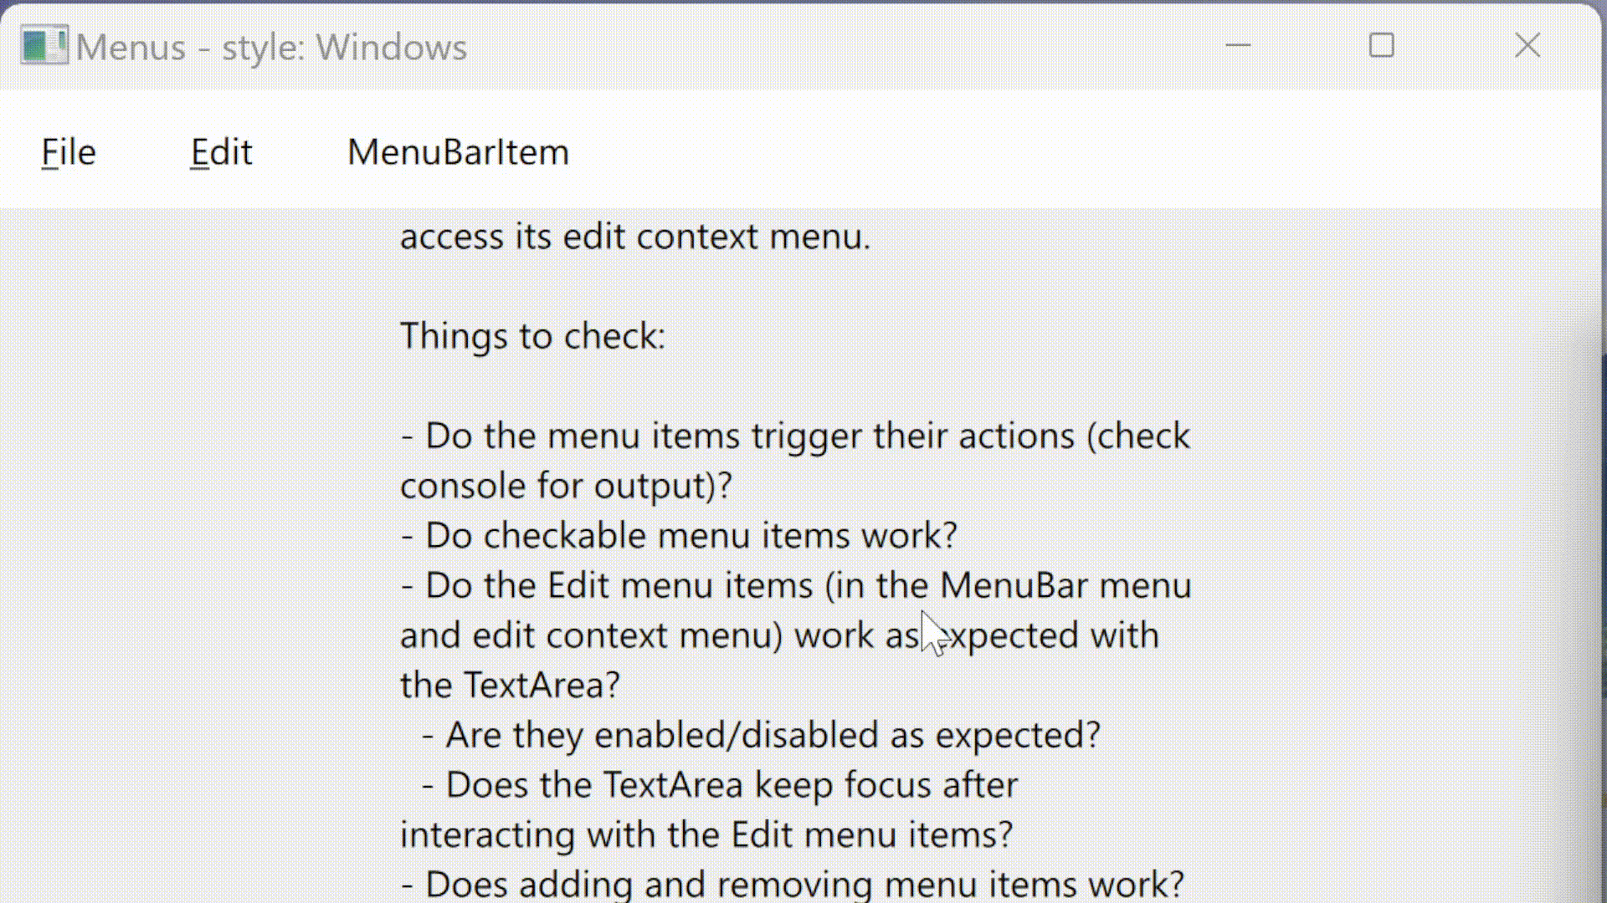Click 'adding and removing menu items work?' line

pyautogui.click(x=793, y=884)
